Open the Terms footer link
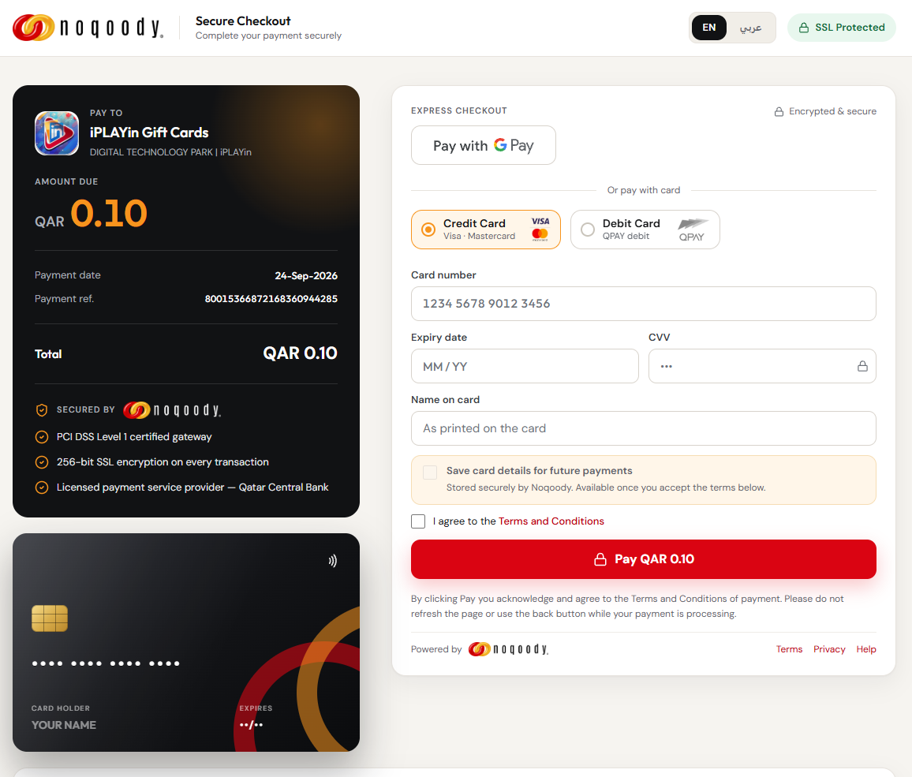This screenshot has height=777, width=912. pos(789,649)
